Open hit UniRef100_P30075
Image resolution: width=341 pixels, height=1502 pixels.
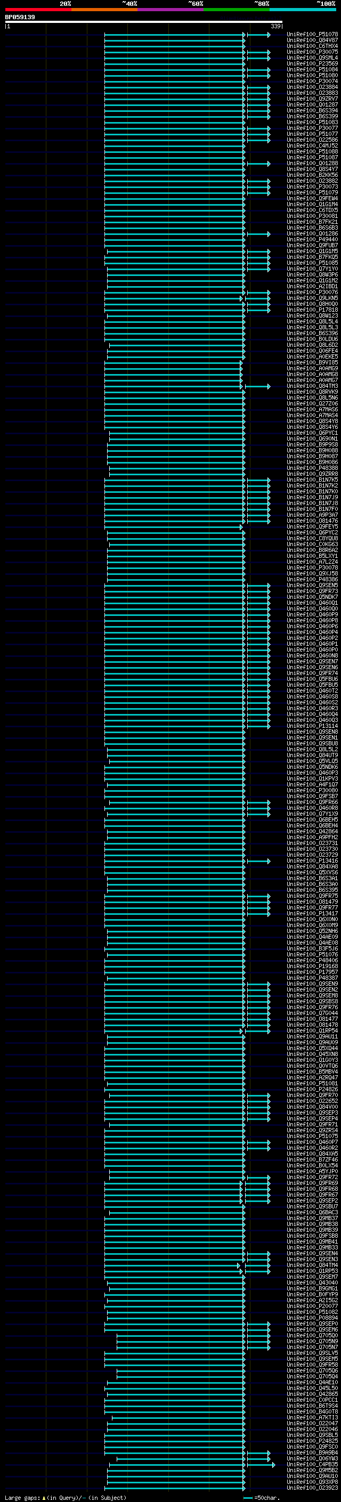(312, 52)
